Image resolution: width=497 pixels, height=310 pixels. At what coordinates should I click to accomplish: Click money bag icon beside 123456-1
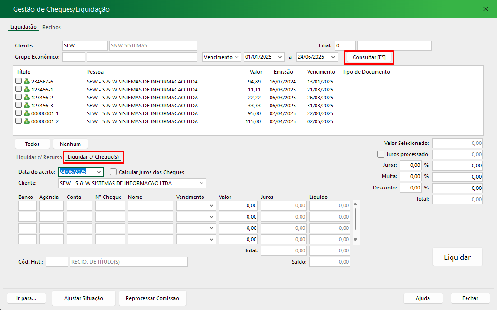[x=27, y=90]
